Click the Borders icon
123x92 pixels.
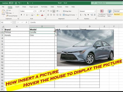tap(32, 15)
